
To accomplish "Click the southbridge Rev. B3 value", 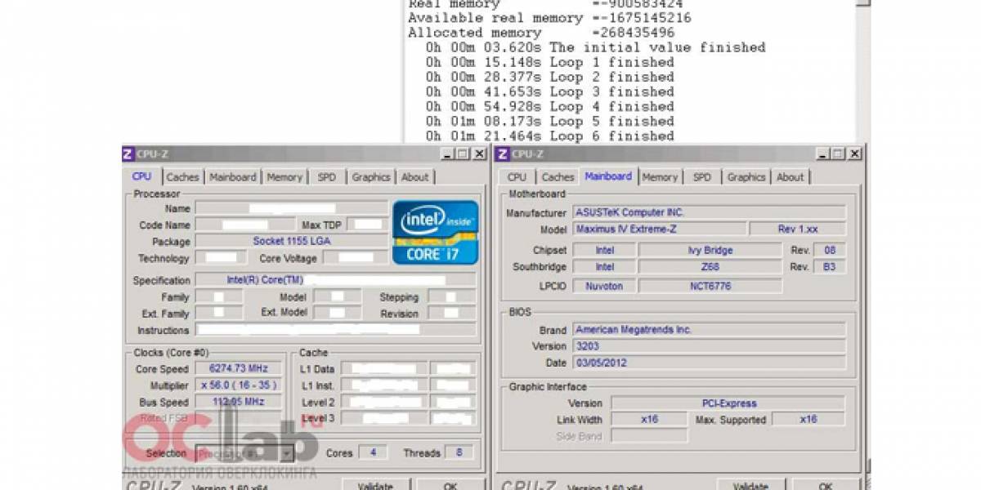I will [x=830, y=267].
